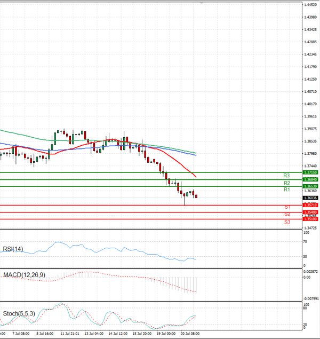
Task: Click the R3 resistance level label
Action: (286, 176)
